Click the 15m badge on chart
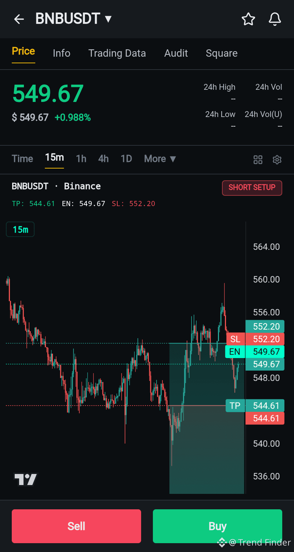The height and width of the screenshot is (552, 294). click(x=20, y=230)
